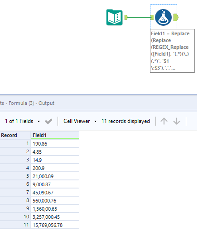This screenshot has width=198, height=231.
Task: Select the Formula tool flask icon
Action: pyautogui.click(x=163, y=17)
